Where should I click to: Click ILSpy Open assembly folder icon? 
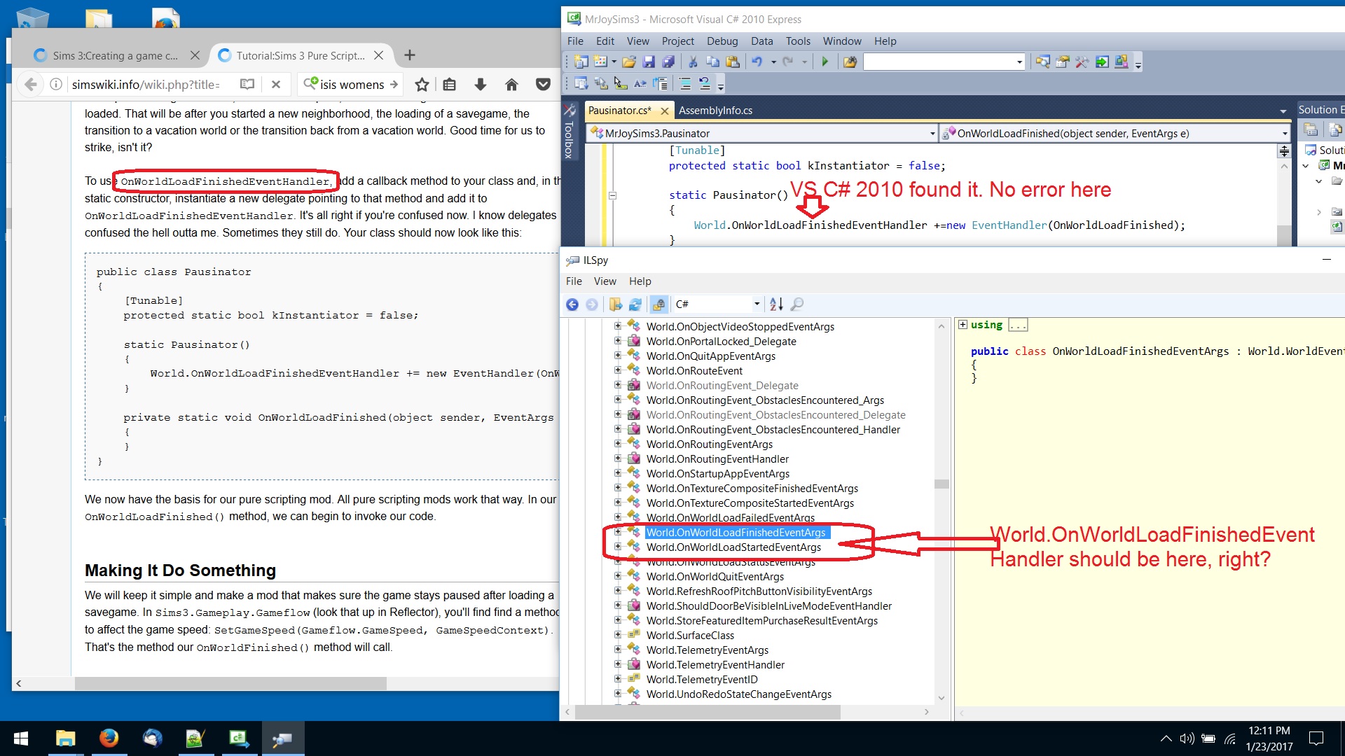616,304
